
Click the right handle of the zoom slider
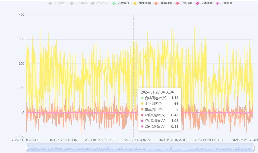(254, 148)
